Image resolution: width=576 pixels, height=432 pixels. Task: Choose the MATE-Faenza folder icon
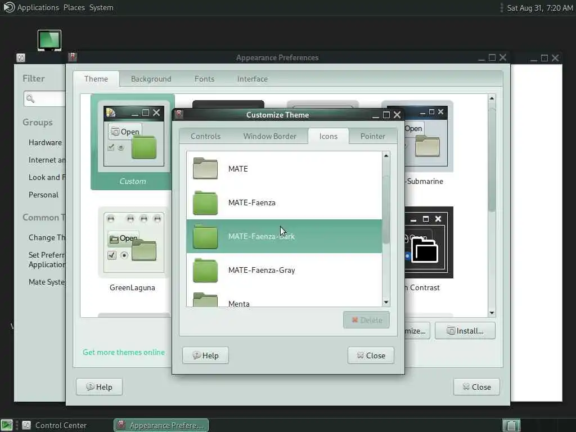(x=205, y=202)
